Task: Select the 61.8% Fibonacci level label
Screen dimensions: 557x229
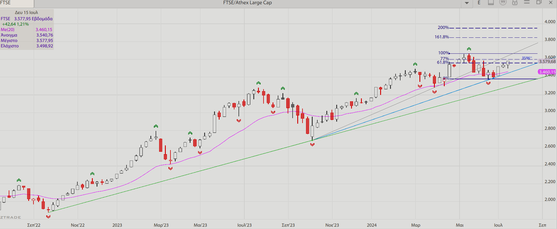Action: point(443,62)
